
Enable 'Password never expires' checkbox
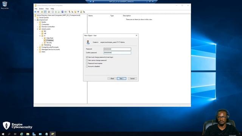(87, 63)
